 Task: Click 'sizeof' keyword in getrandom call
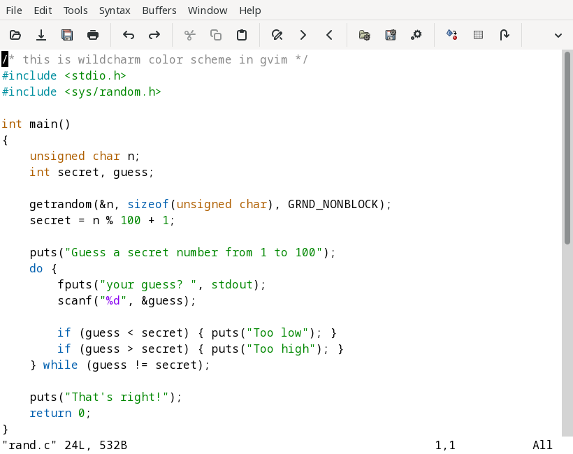pos(148,204)
